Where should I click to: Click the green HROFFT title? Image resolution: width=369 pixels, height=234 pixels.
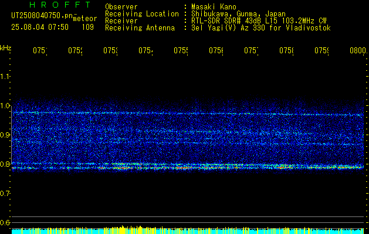(x=60, y=5)
